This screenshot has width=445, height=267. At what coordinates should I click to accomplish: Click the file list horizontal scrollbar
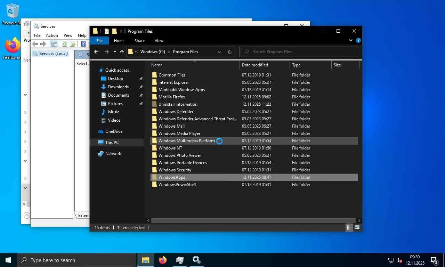point(253,220)
